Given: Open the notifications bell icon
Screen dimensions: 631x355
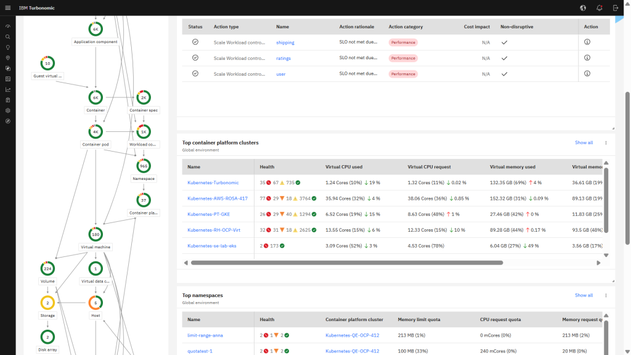Looking at the screenshot, I should click(x=599, y=7).
